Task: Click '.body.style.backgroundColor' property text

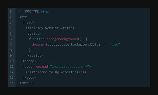Action: (x=74, y=44)
